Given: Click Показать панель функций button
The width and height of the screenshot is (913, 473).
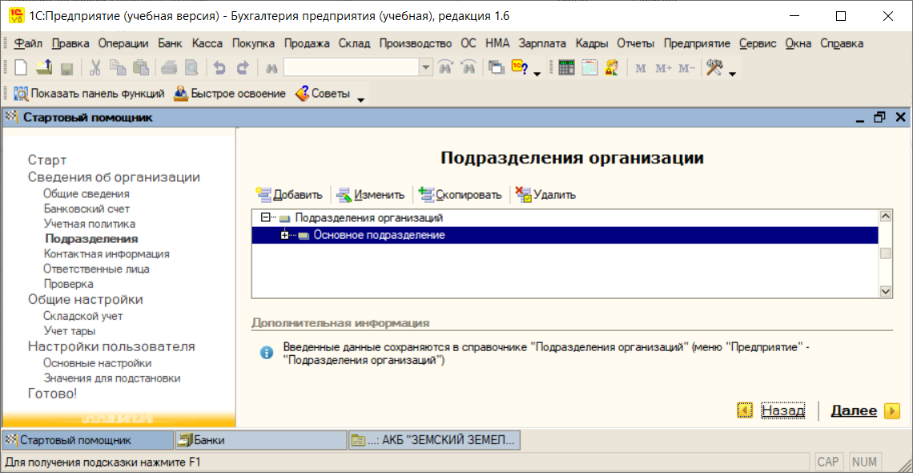Looking at the screenshot, I should pos(89,93).
